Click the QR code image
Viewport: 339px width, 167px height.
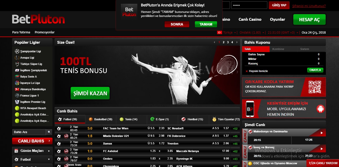coord(315,87)
